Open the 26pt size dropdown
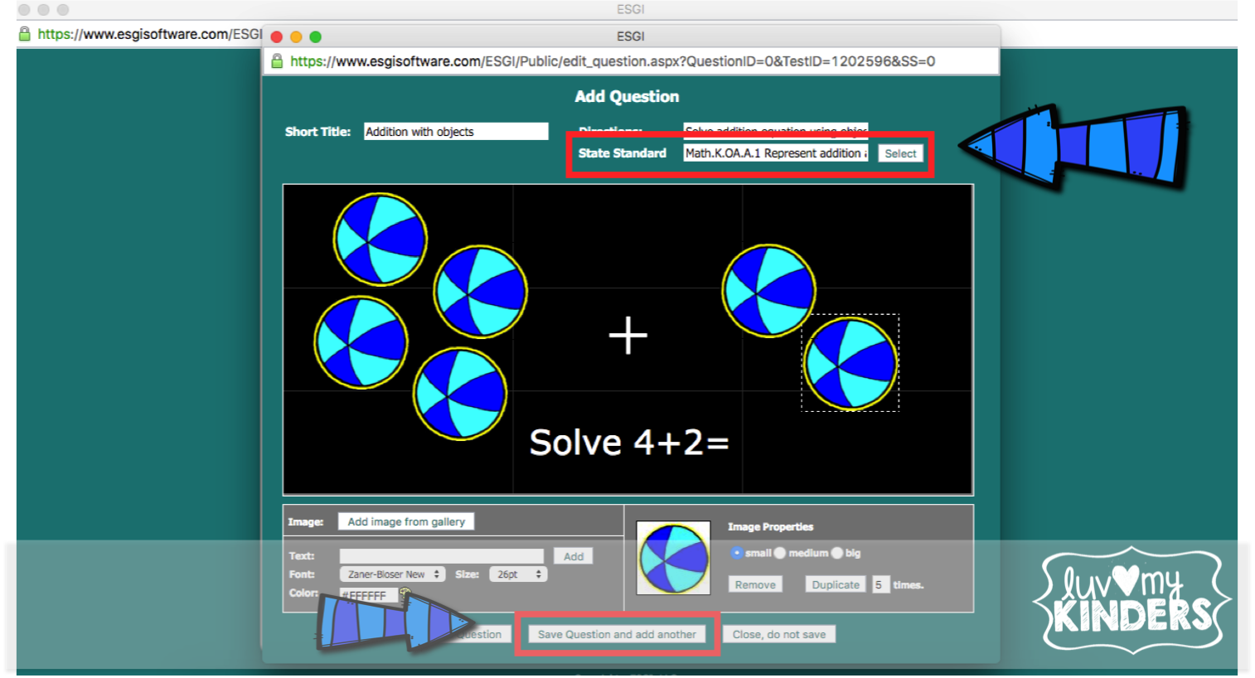This screenshot has width=1255, height=678. tap(518, 573)
